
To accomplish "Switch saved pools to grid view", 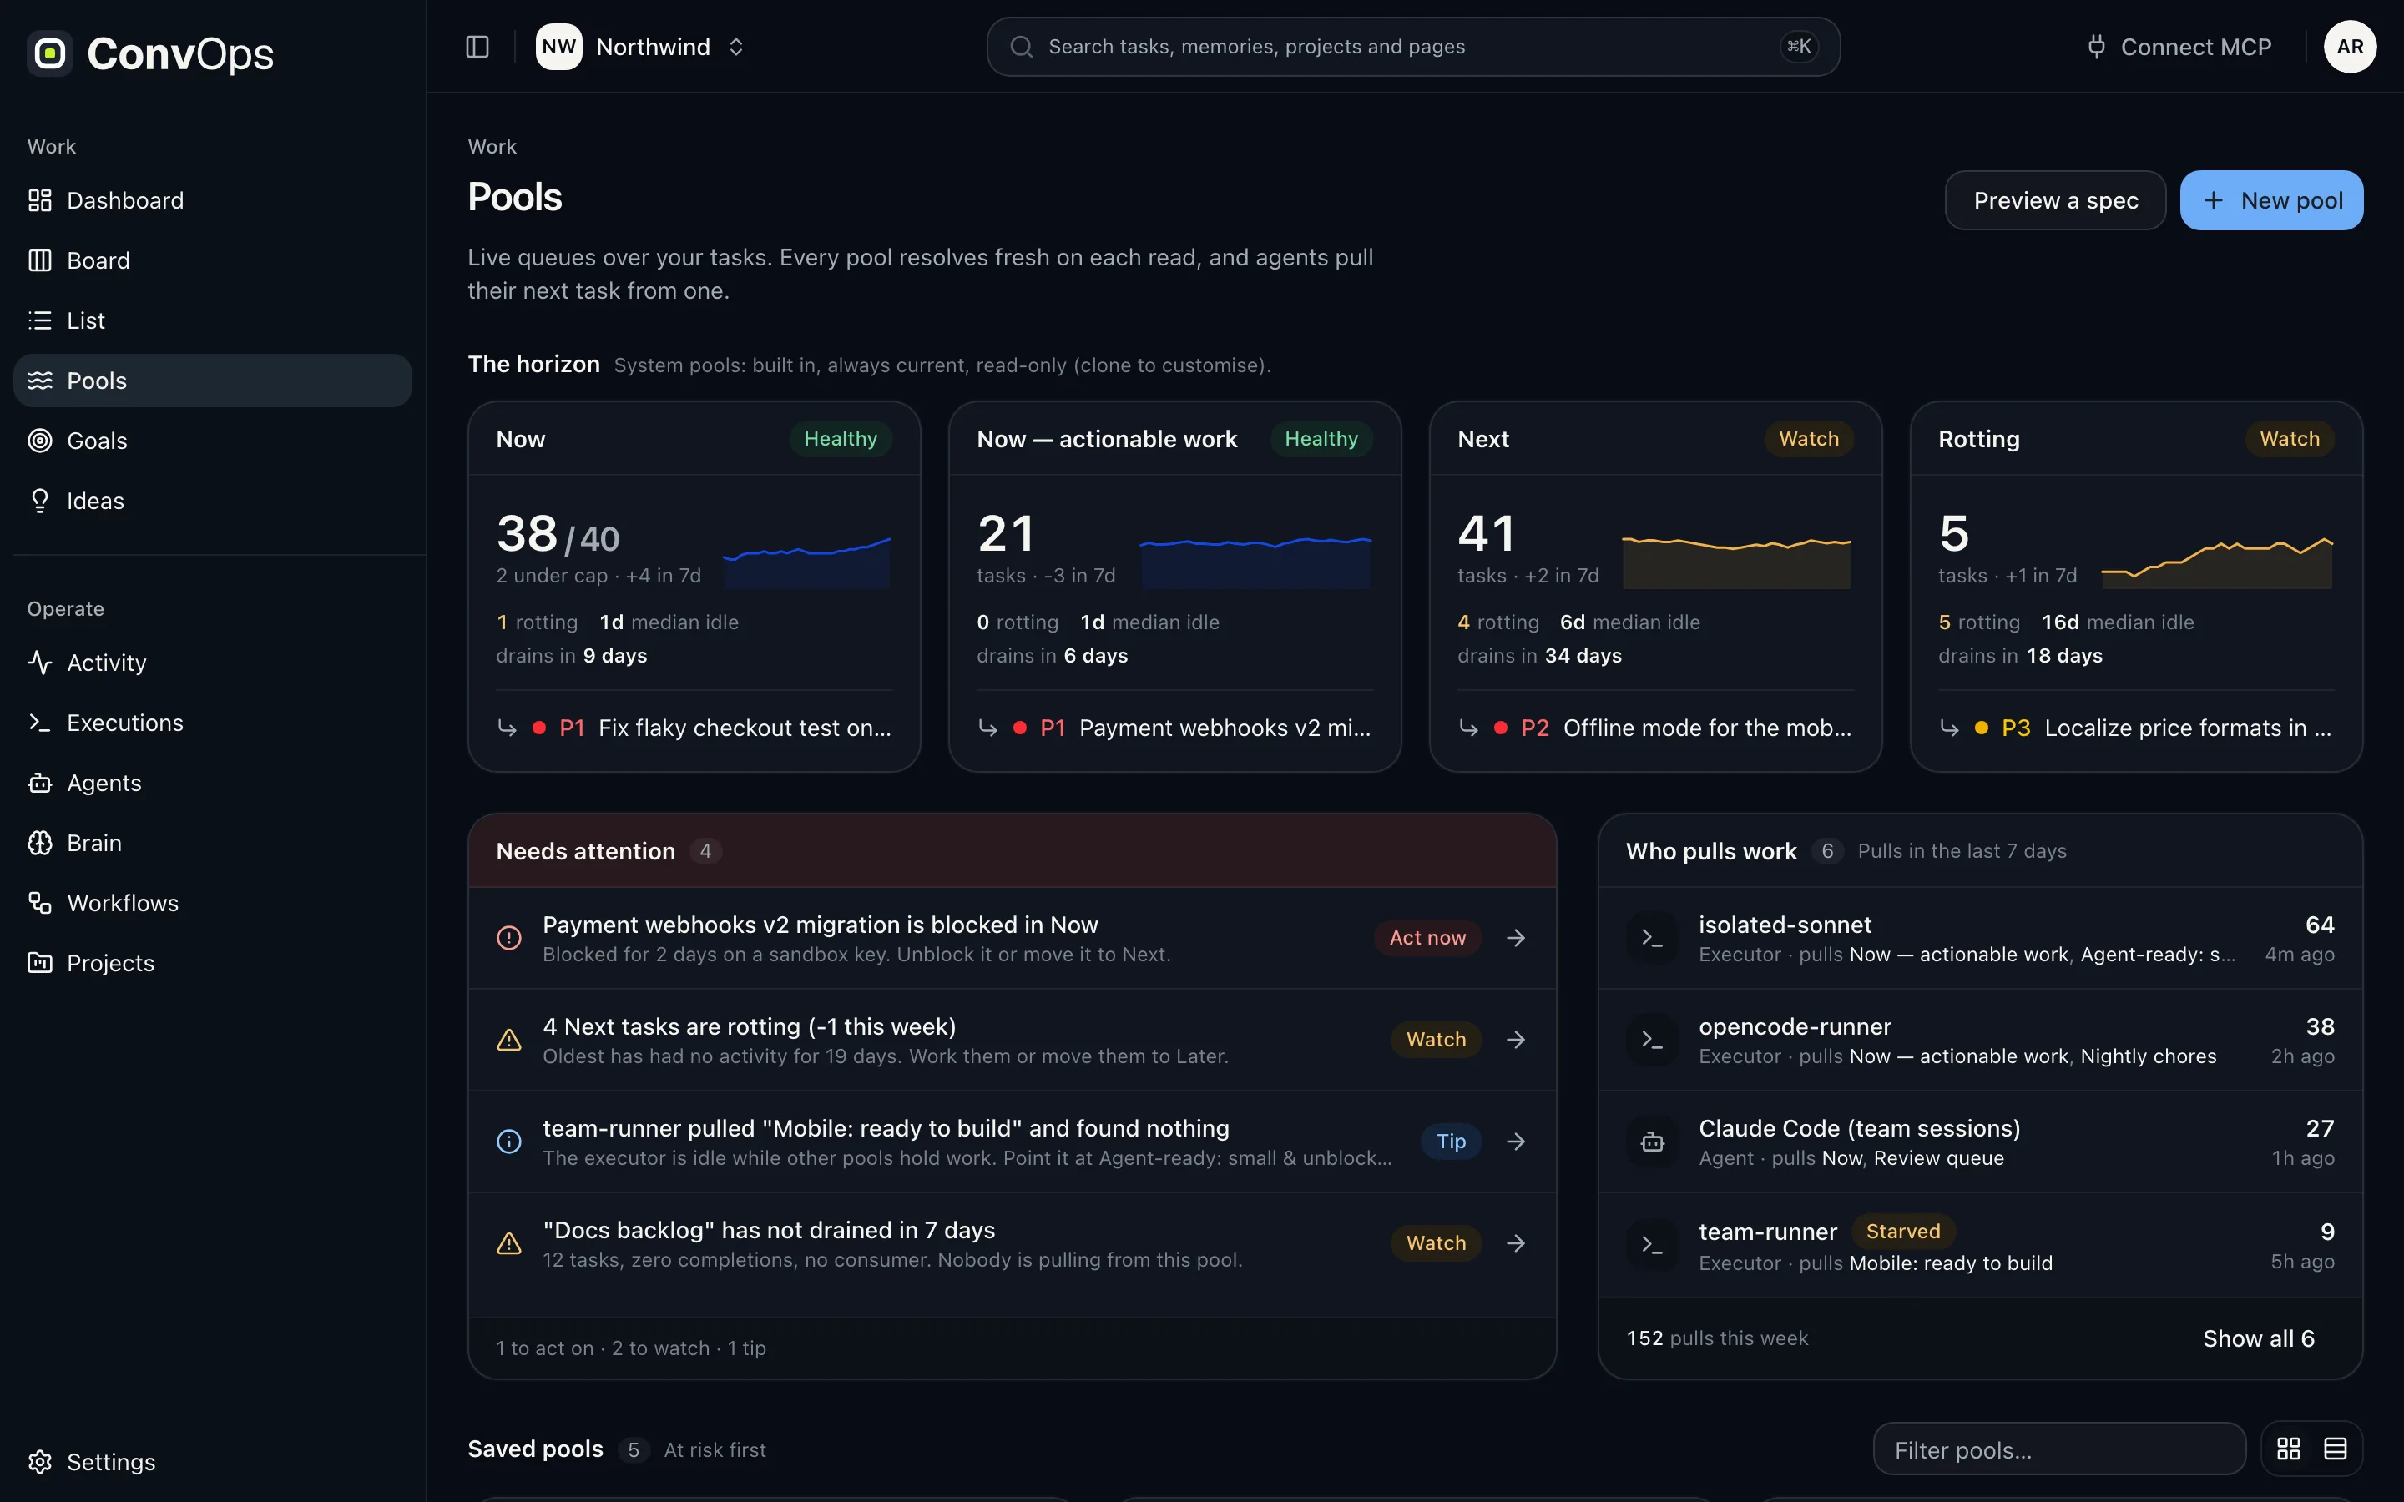I will coord(2289,1449).
